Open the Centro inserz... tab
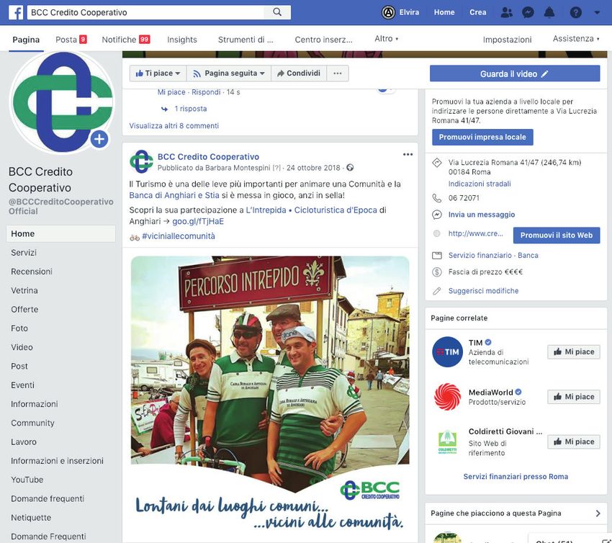This screenshot has width=612, height=543. 323,40
